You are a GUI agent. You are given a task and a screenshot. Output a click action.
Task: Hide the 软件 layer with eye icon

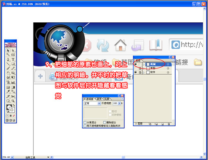click(136, 72)
